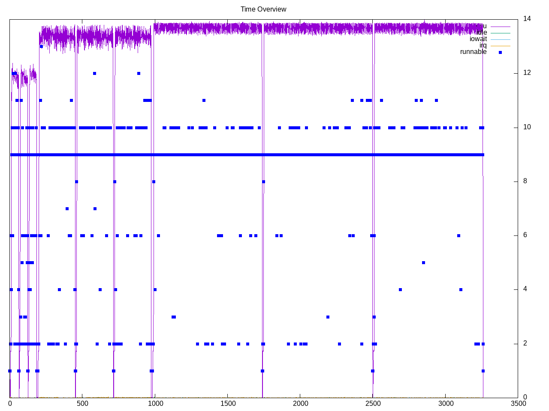Click the green idle legend line sample

500,33
